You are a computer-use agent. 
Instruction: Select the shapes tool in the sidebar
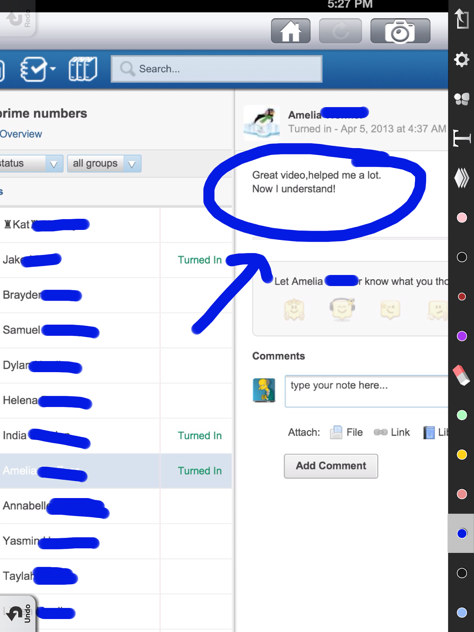pyautogui.click(x=461, y=99)
